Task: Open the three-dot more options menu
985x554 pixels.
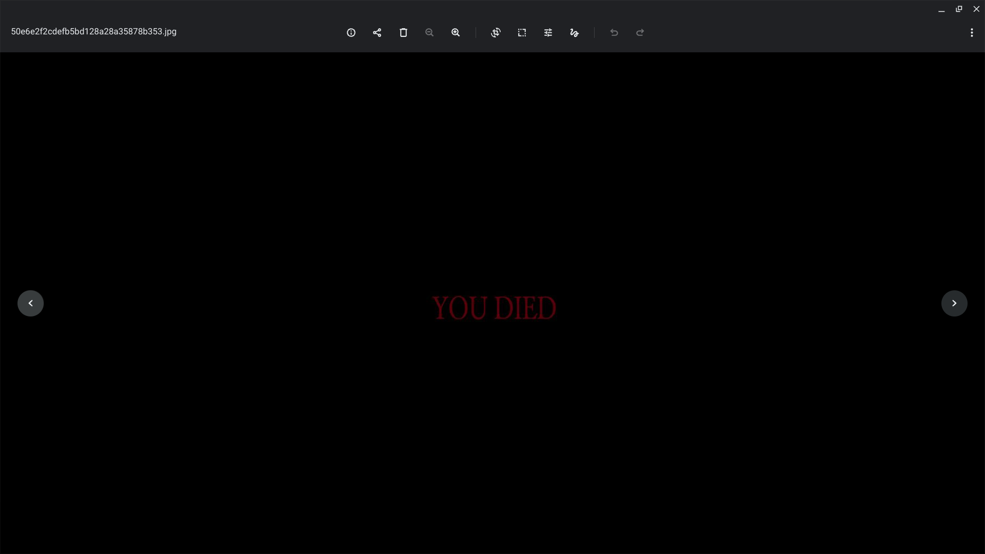Action: 972,33
